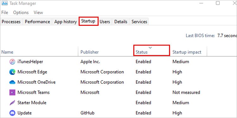This screenshot has width=237, height=118.
Task: Click Microsoft Corporation publisher for OneDrive
Action: [x=102, y=82]
